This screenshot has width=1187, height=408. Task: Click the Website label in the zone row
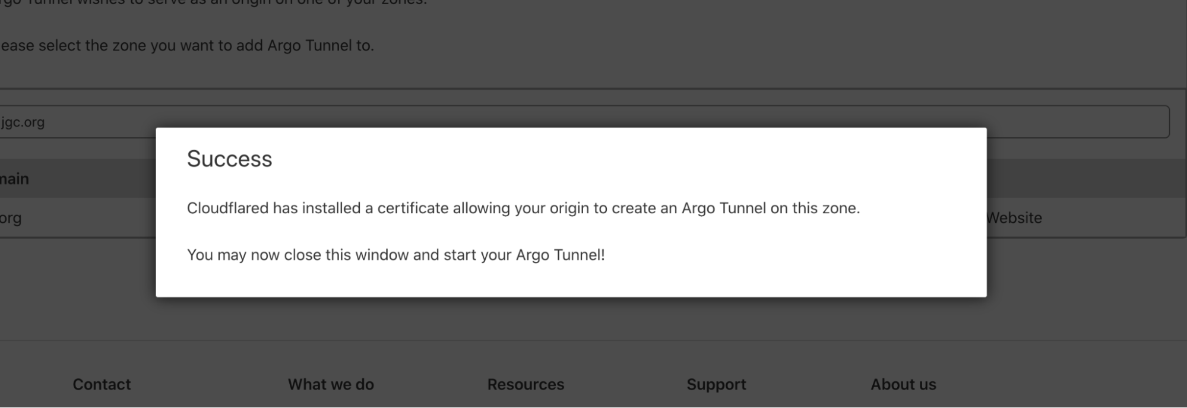tap(1014, 218)
